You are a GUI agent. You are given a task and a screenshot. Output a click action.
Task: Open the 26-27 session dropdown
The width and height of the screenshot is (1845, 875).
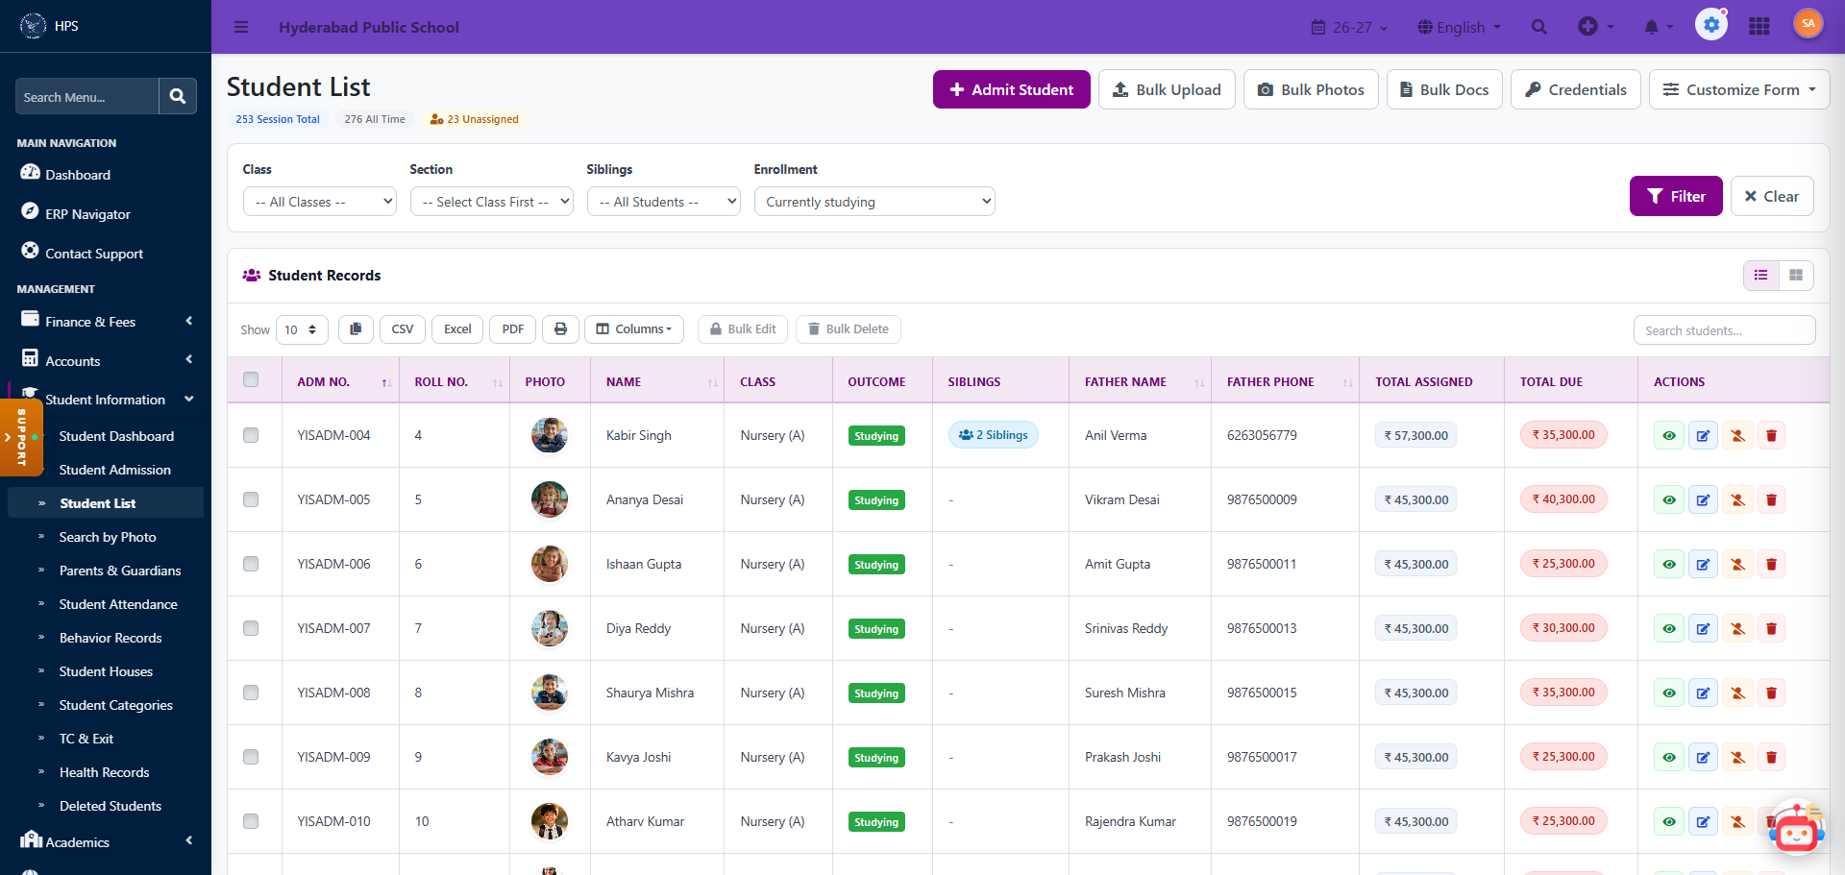1350,27
